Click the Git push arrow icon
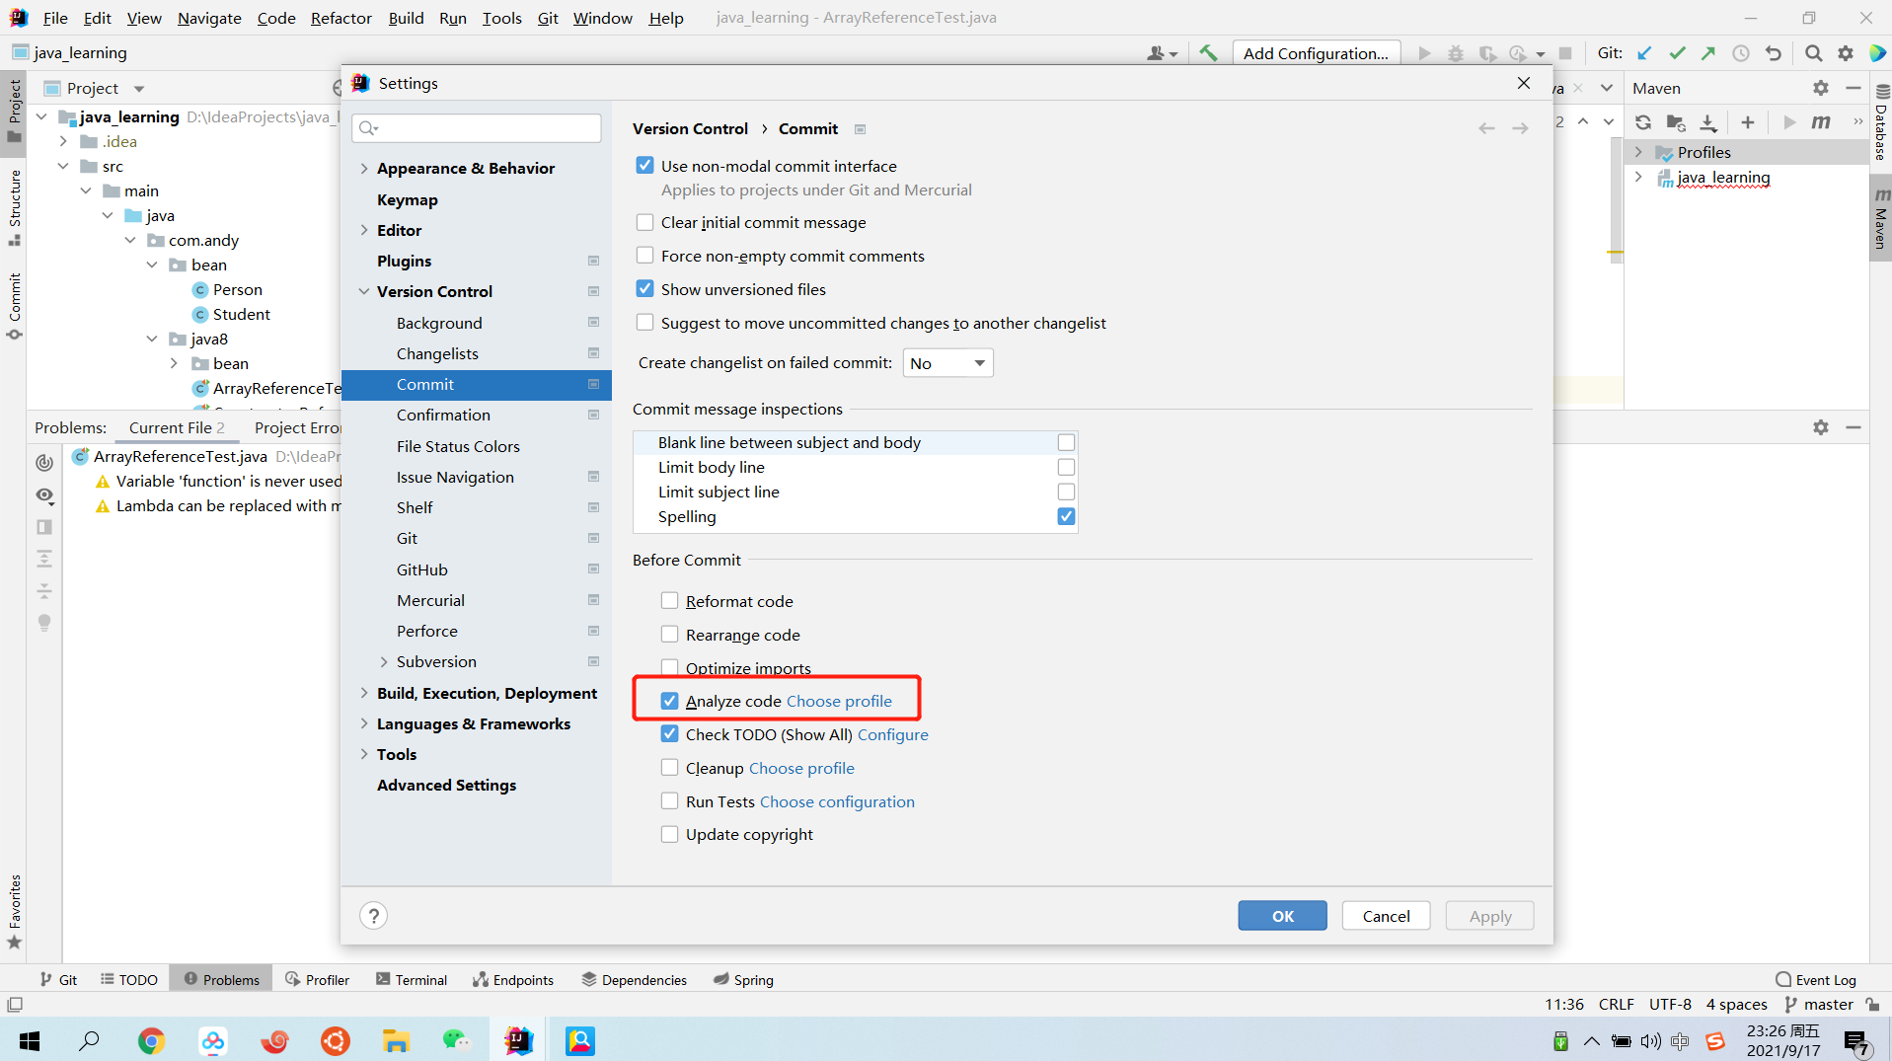Viewport: 1892px width, 1061px height. 1708,53
